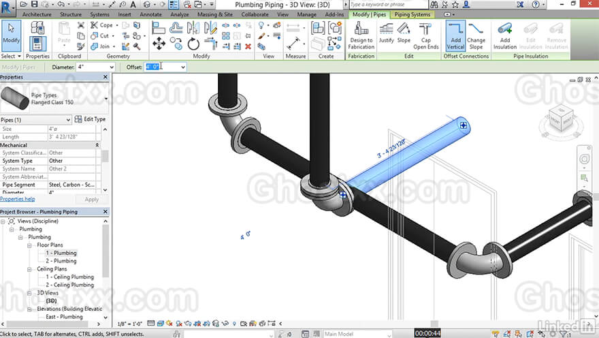
Task: Open the Diameter dropdown
Action: tap(112, 67)
